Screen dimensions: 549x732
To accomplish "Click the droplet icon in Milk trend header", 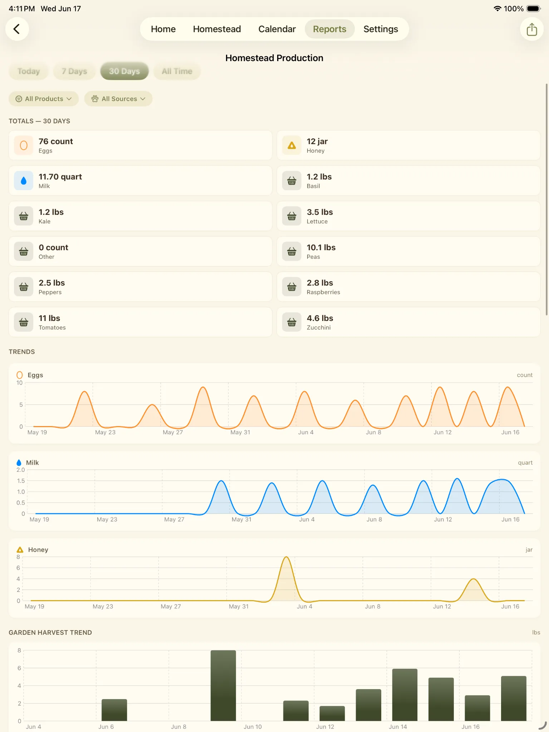I will (19, 463).
